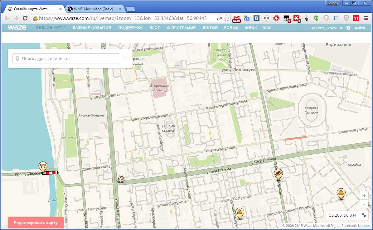Click the Редактировать карту button
Screen dimensions: 373x230
point(36,223)
